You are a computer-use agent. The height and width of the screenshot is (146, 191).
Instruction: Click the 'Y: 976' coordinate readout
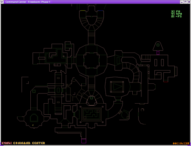coord(176,14)
